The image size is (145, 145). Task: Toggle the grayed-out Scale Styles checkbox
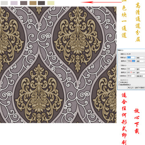(x=119, y=80)
